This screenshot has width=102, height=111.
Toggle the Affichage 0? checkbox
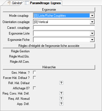(x=34, y=88)
